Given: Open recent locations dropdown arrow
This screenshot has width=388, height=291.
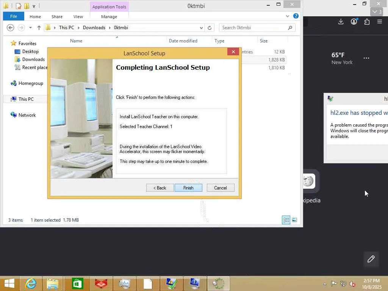Looking at the screenshot, I should [30, 28].
